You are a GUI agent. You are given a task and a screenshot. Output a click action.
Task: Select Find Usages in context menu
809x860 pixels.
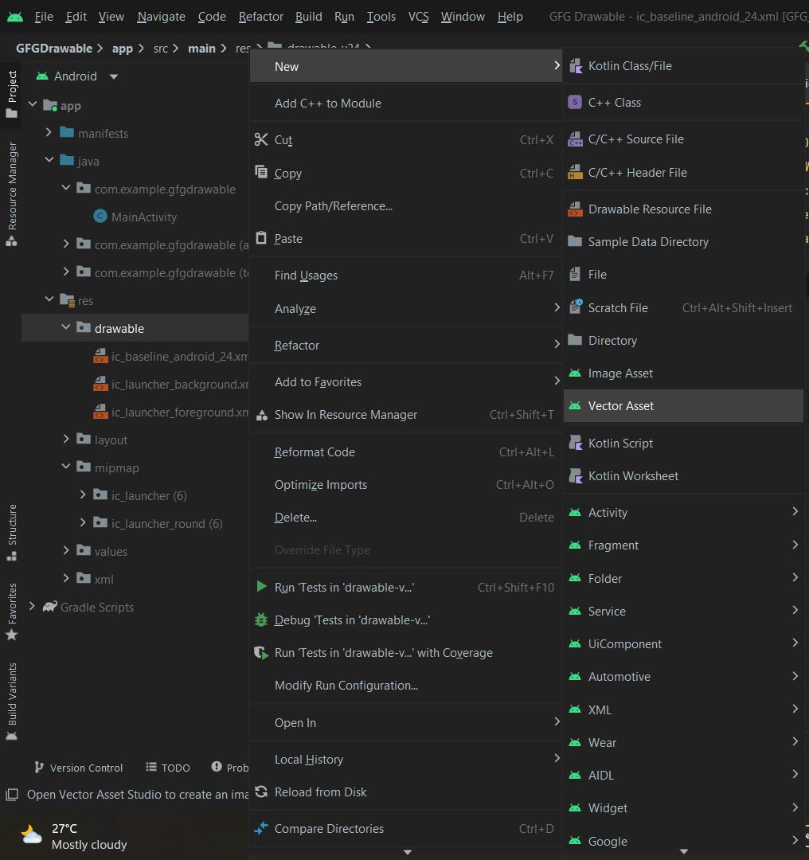[x=406, y=276]
